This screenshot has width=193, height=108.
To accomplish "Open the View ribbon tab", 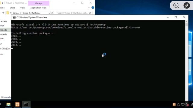I will [x=23, y=8].
